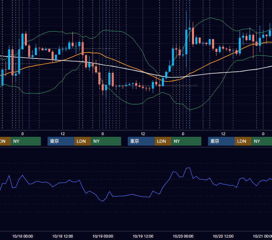This screenshot has width=272, height=240.
Task: Click the 10/19 12:00 date label
Action: point(143,236)
